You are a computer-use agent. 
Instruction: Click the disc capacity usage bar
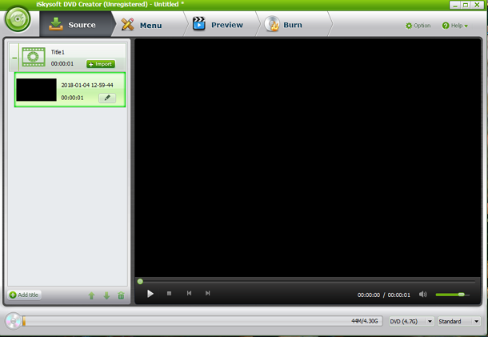pos(202,321)
